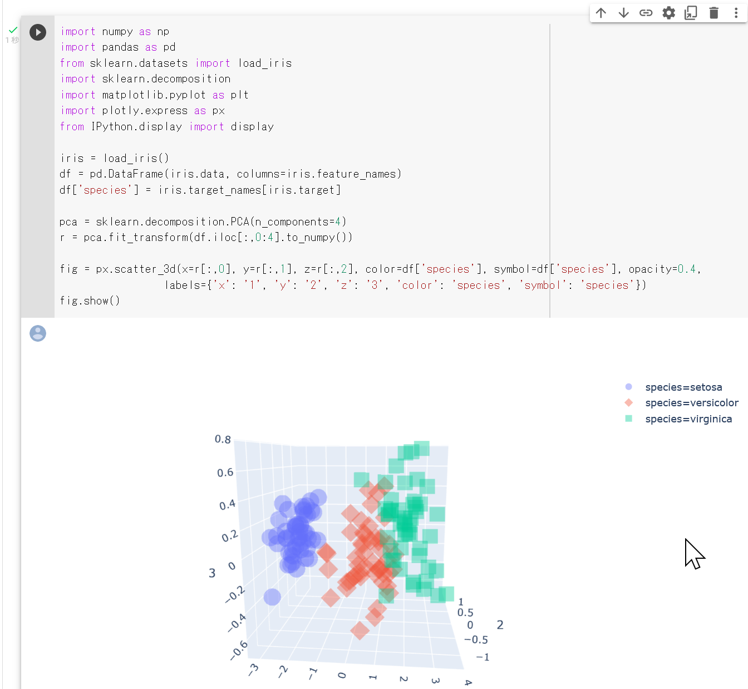The height and width of the screenshot is (689, 748).
Task: Delete the cell with the trash icon
Action: pos(713,13)
